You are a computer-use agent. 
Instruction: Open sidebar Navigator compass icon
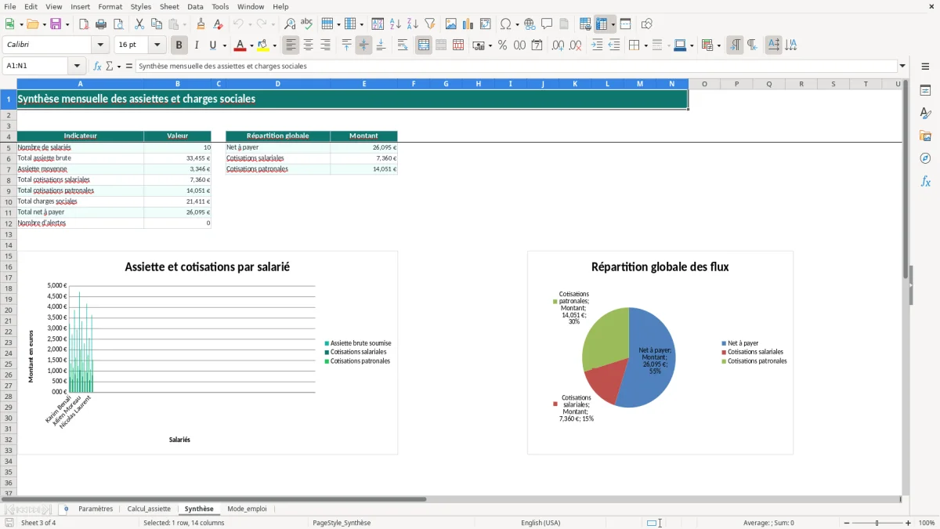tap(925, 158)
